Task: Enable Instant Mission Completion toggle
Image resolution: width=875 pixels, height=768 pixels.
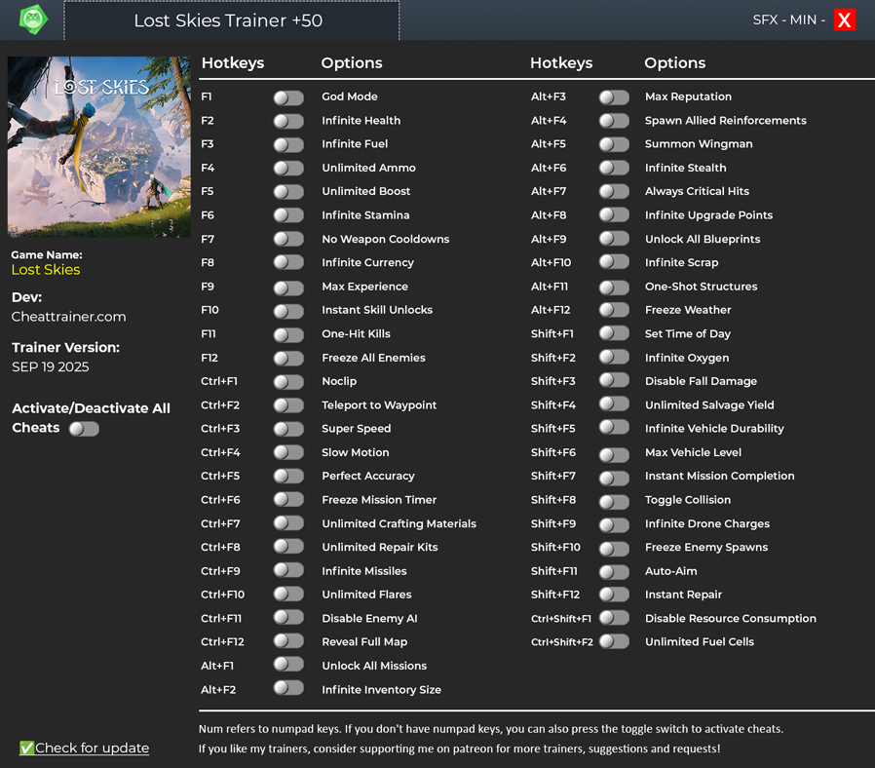Action: 614,477
